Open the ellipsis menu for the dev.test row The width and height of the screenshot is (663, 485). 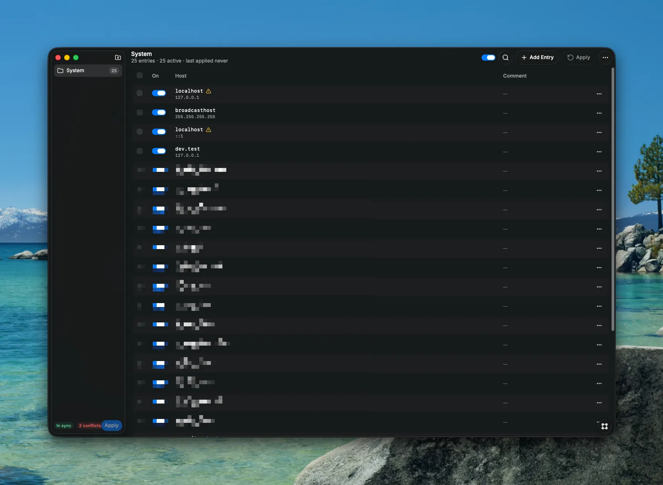pyautogui.click(x=599, y=152)
